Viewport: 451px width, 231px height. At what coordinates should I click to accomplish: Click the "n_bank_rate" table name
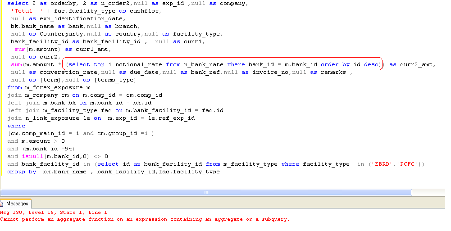(x=204, y=65)
